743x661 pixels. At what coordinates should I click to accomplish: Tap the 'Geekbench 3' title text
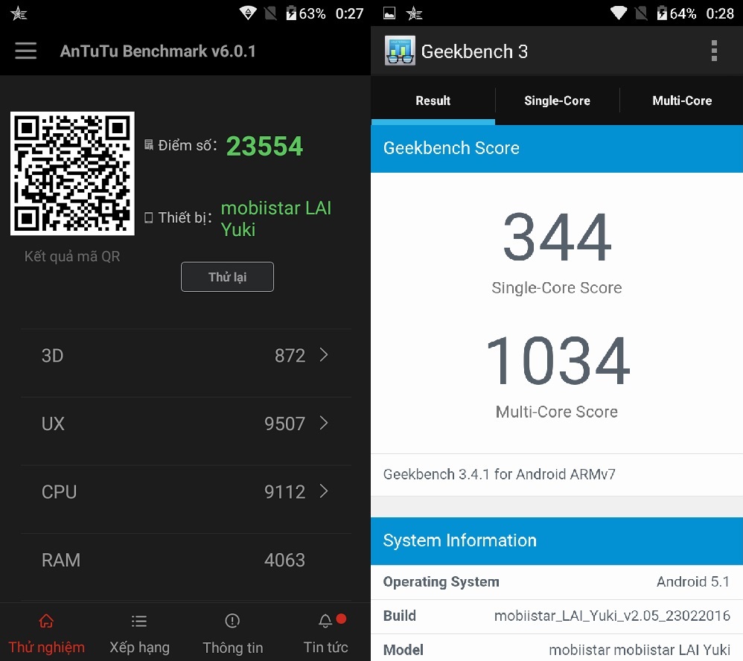coord(474,51)
